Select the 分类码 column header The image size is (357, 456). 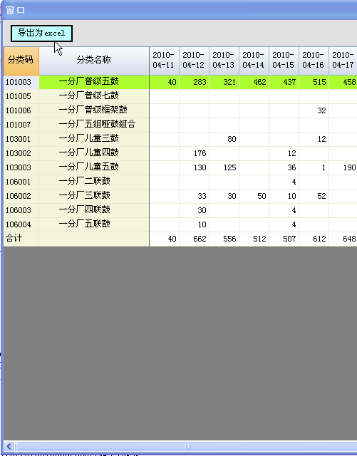(21, 61)
